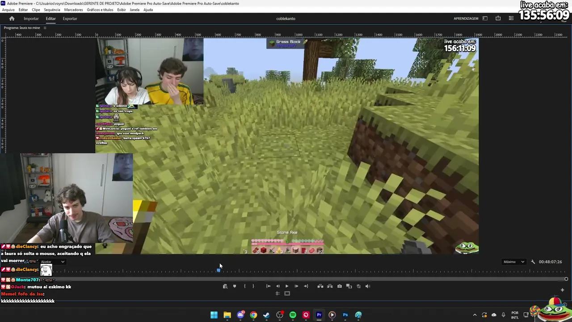Open the Program monitor wrench settings
The image size is (572, 322).
coord(533,262)
